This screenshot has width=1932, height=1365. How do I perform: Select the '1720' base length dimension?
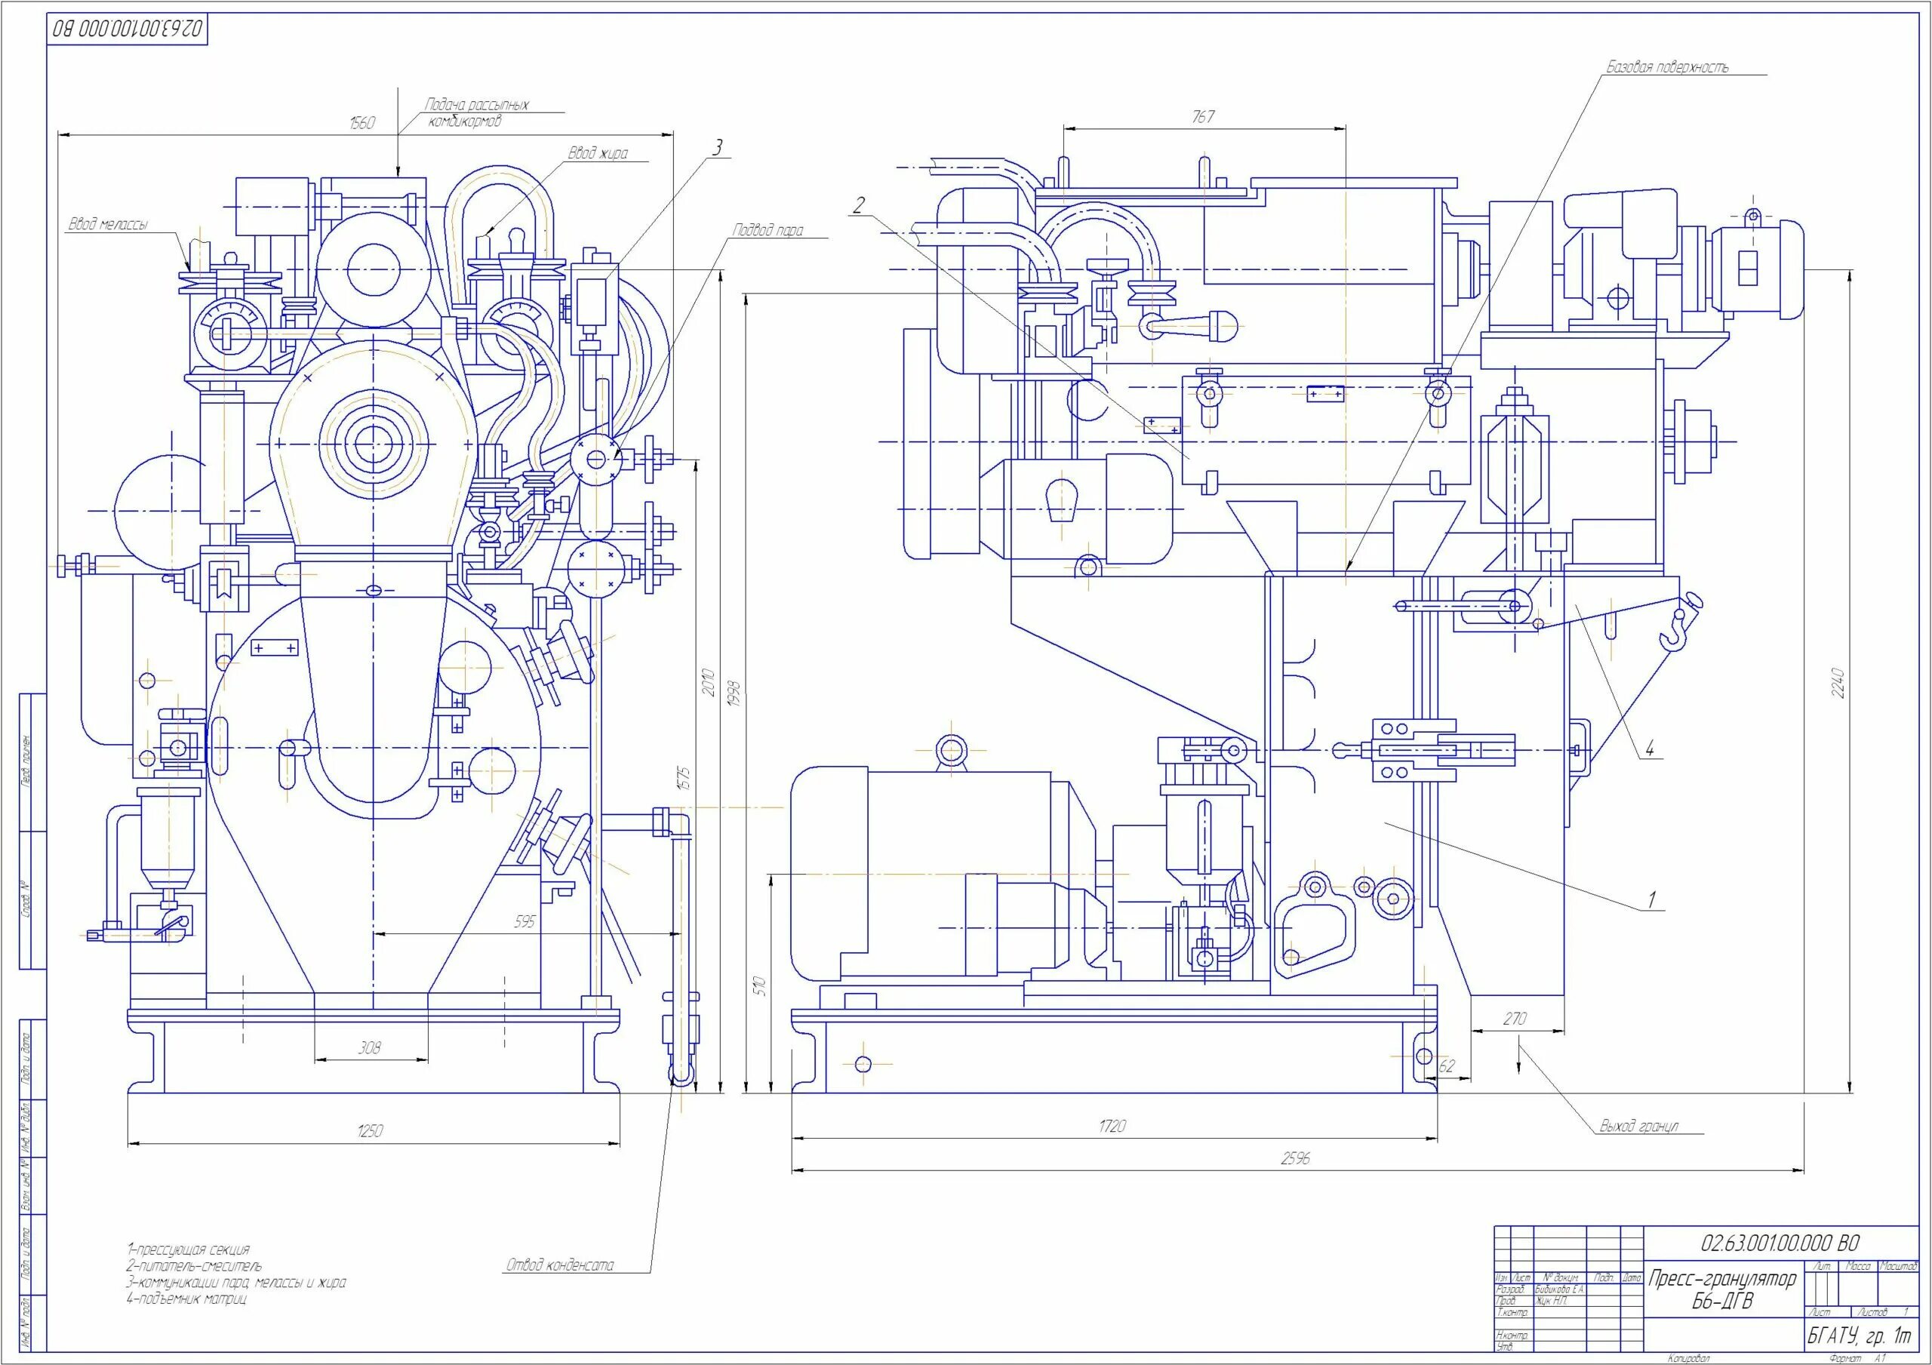(1112, 1126)
